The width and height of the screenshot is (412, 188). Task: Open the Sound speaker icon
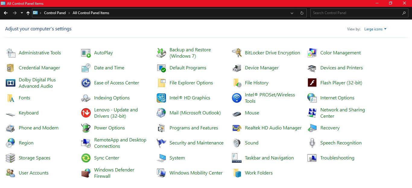point(237,143)
